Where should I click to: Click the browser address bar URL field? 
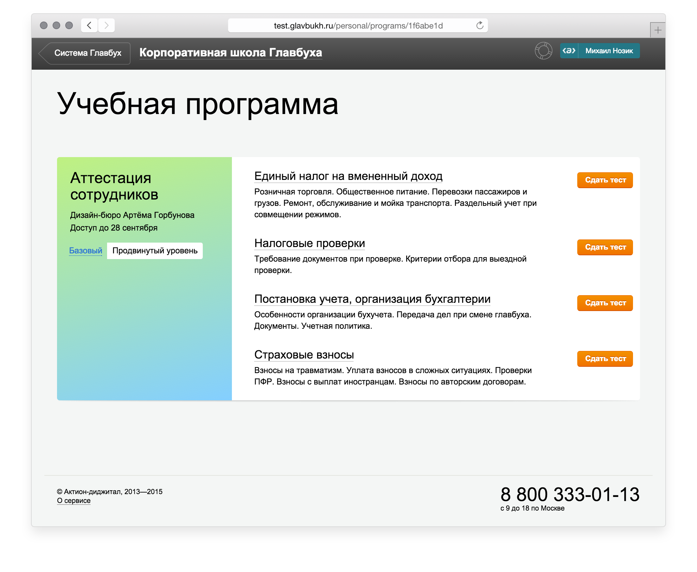click(x=358, y=26)
